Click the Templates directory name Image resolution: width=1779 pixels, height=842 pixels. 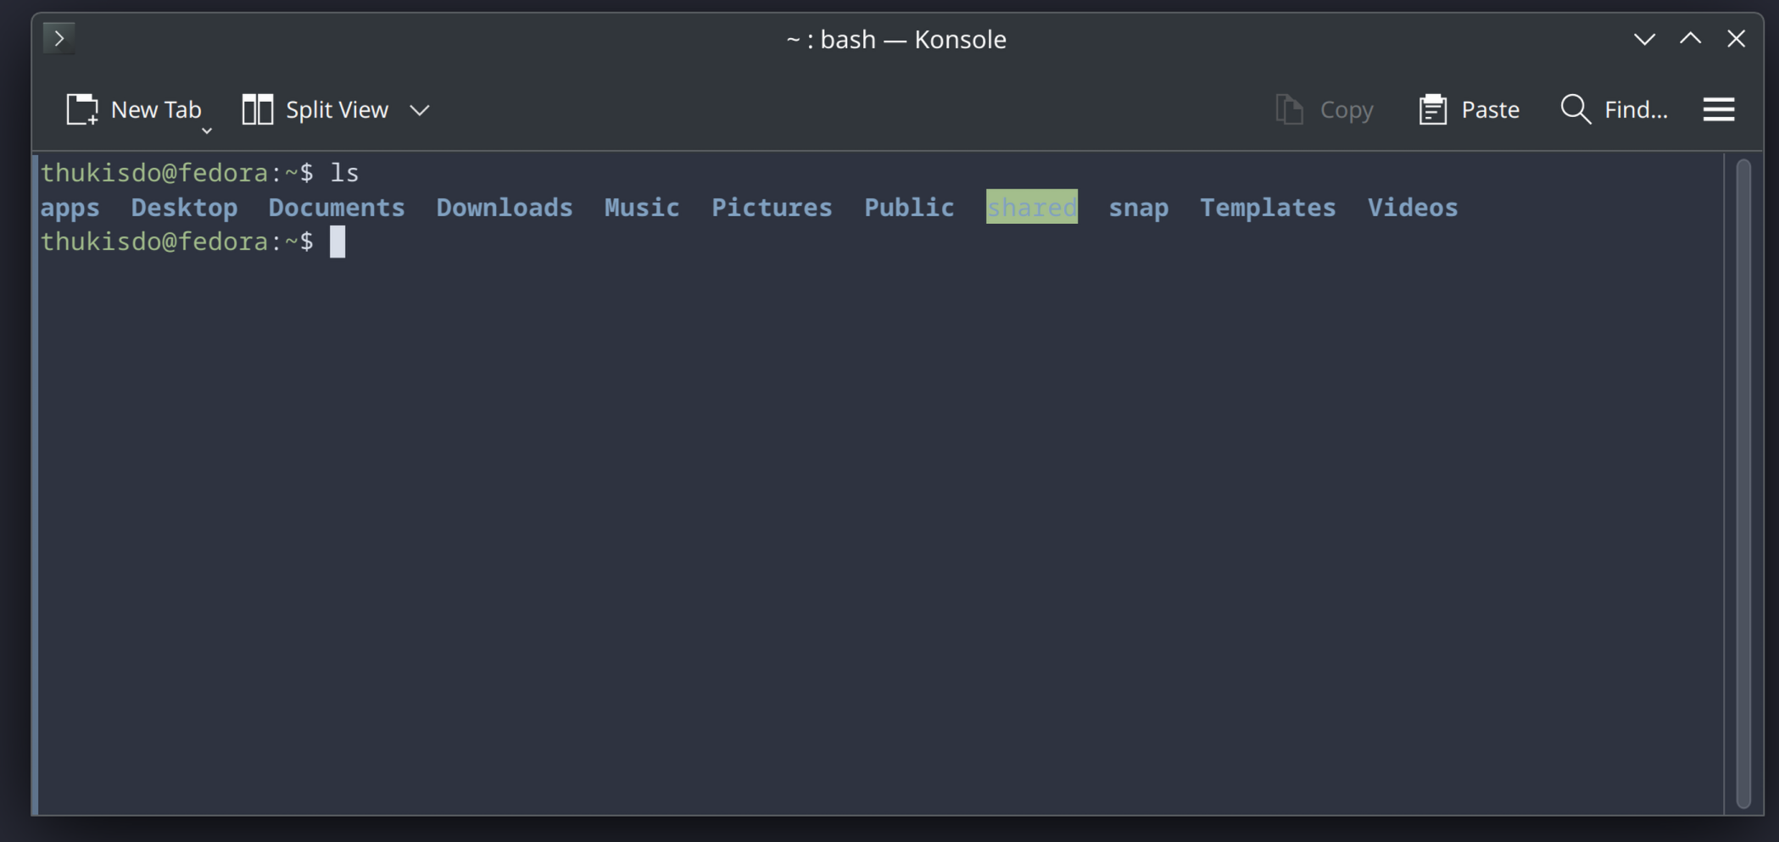(1268, 208)
